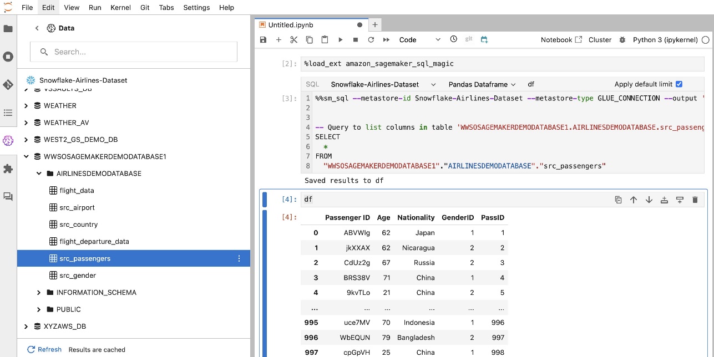Collapse the WWSOSAGEMAKERDEMODATABASE1 database

coord(26,157)
